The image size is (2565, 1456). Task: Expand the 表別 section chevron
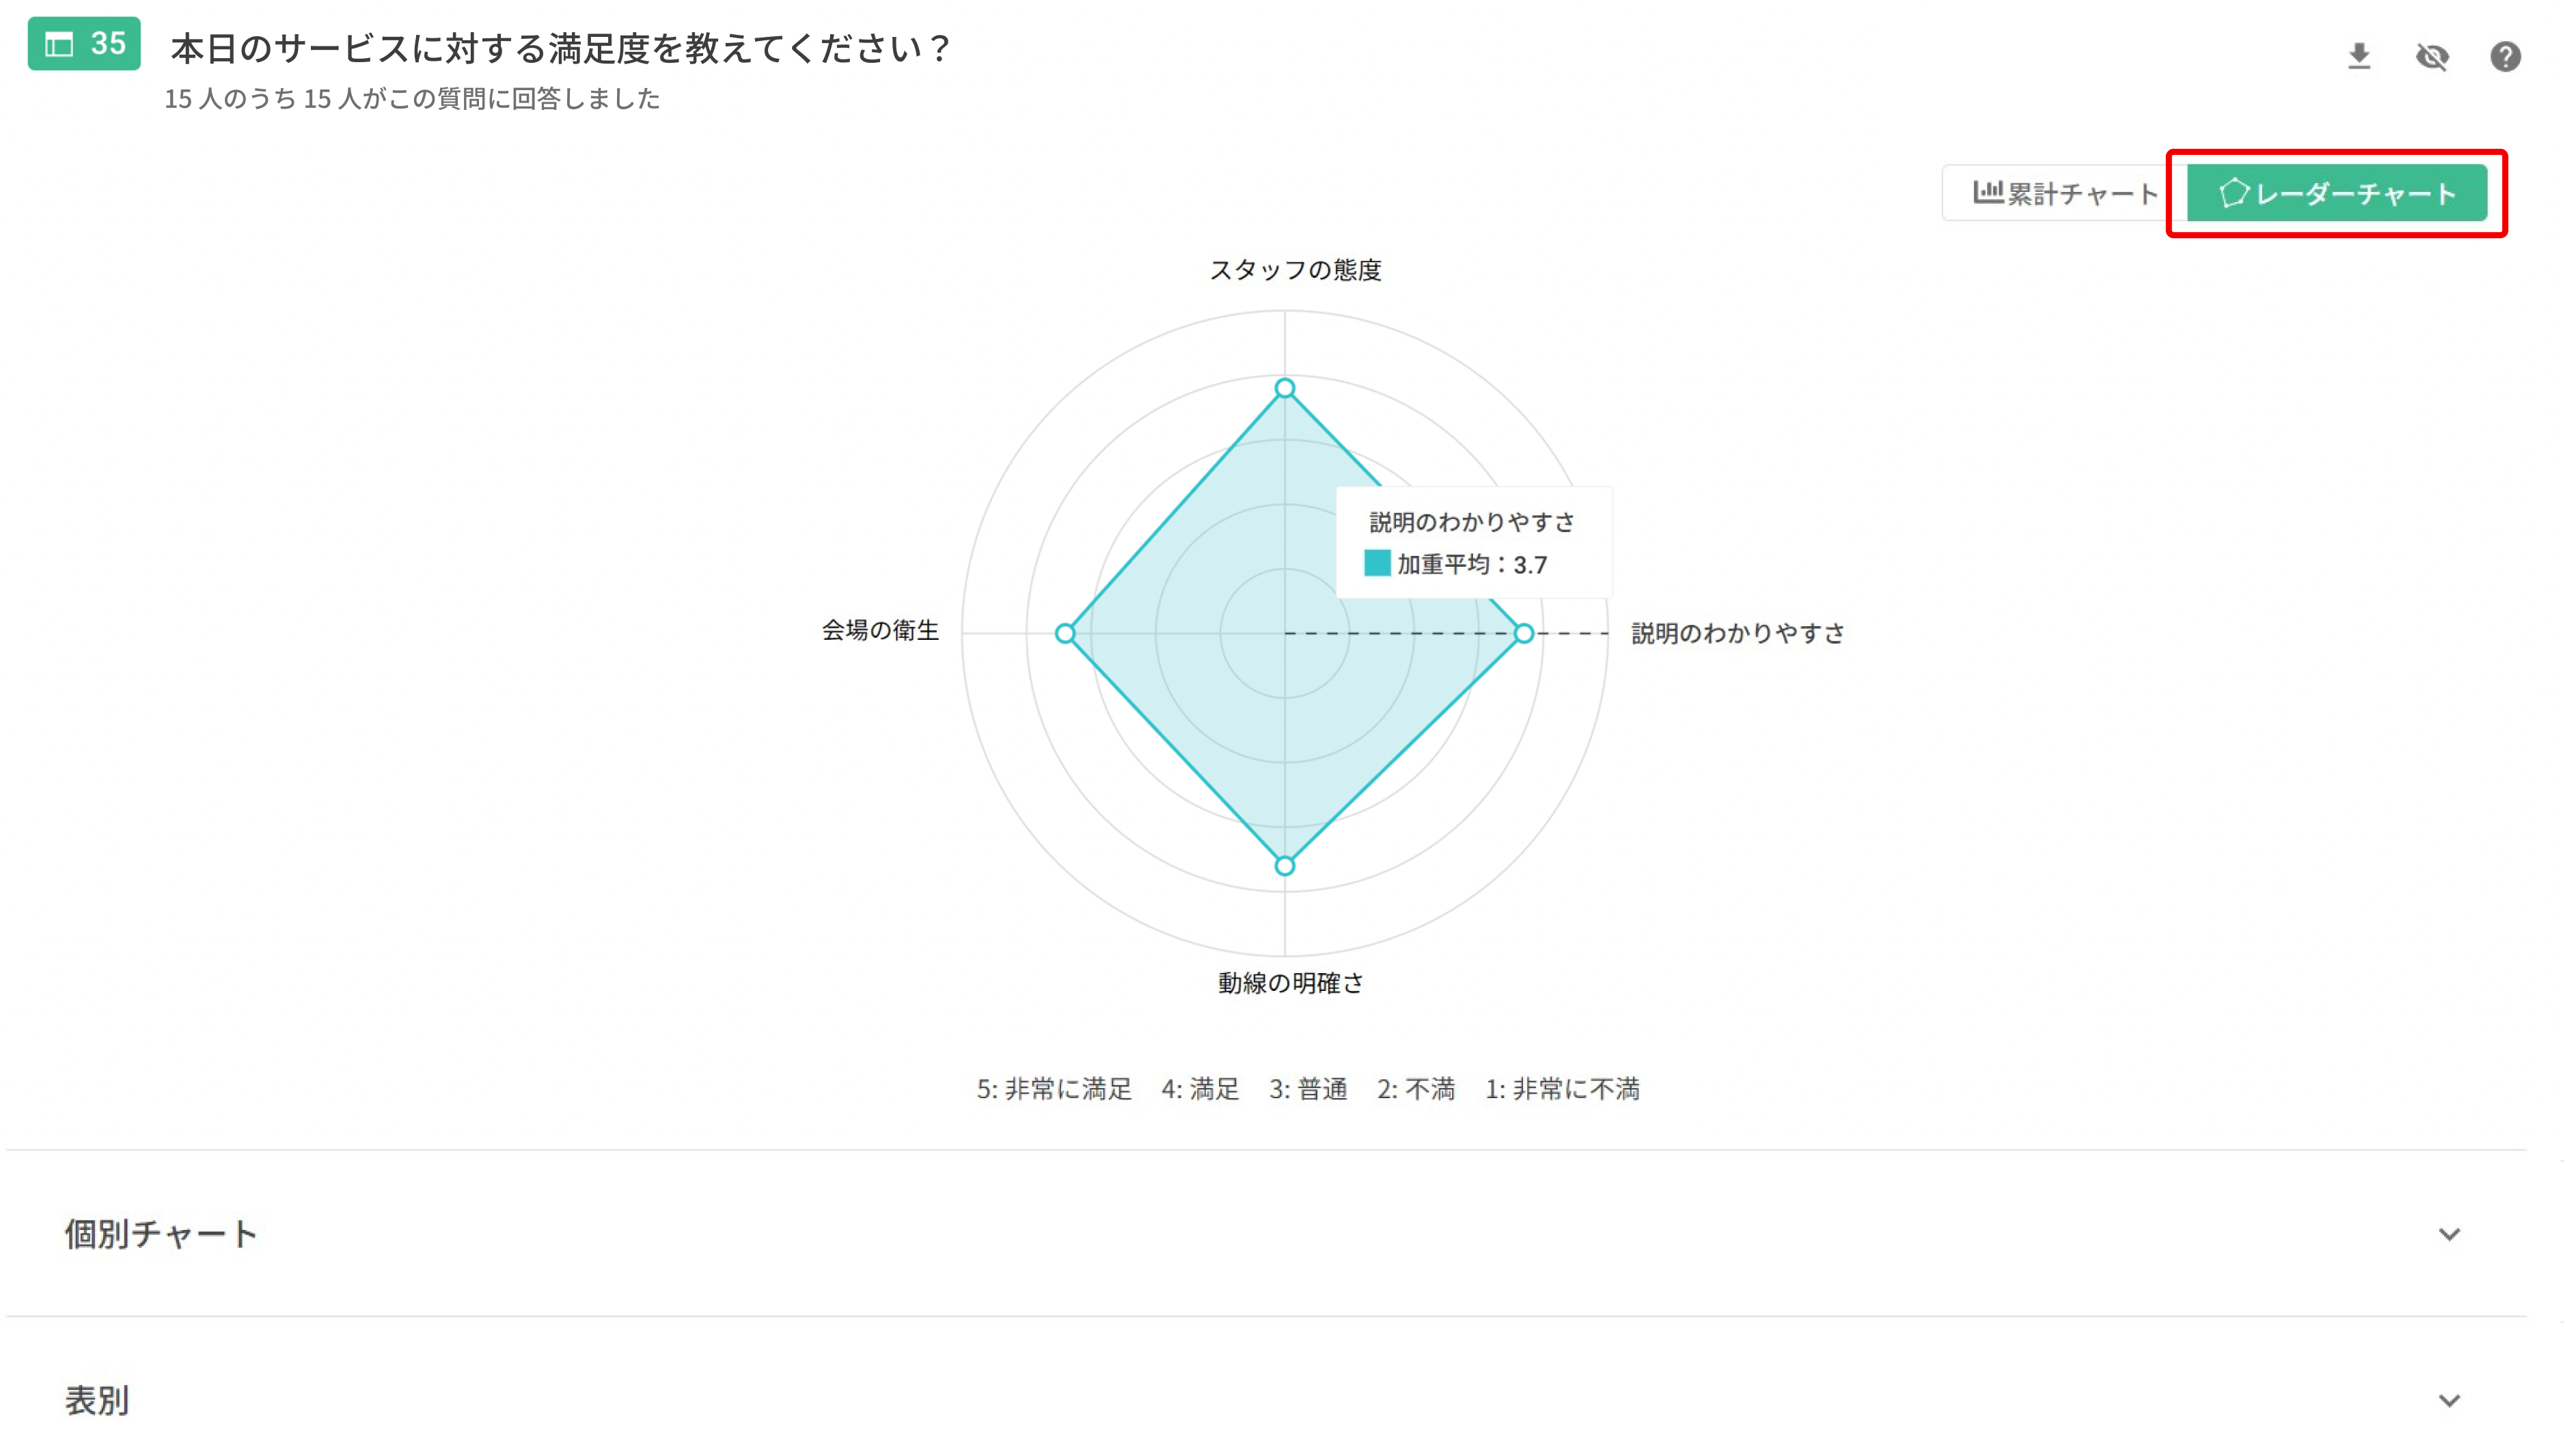pyautogui.click(x=2448, y=1400)
